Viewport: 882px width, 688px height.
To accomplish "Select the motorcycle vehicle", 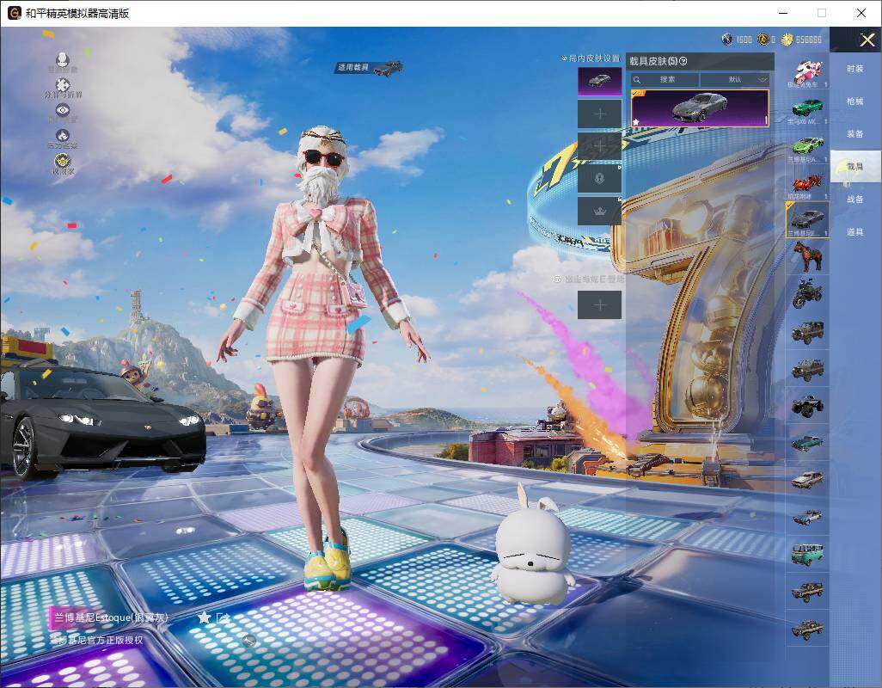I will pyautogui.click(x=807, y=293).
